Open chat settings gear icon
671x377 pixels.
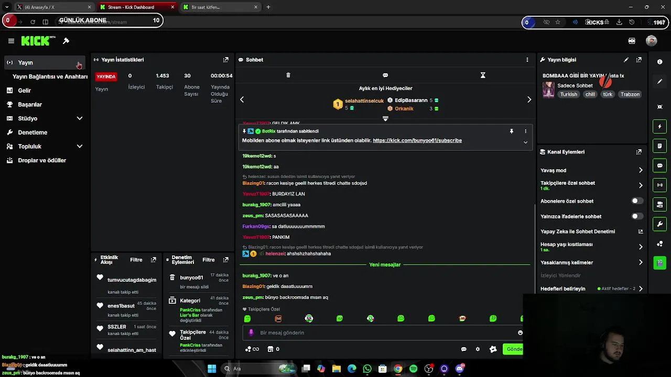[x=478, y=349]
